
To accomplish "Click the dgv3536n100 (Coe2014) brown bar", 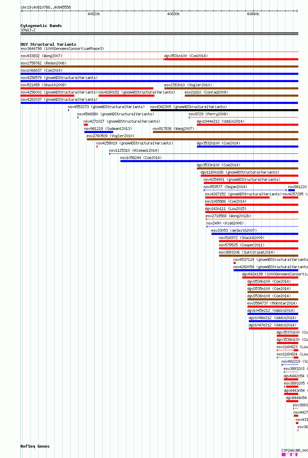I will pos(273,299).
